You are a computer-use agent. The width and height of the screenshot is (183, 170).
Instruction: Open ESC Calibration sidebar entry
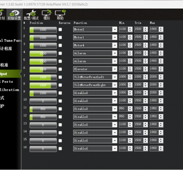pos(10,90)
